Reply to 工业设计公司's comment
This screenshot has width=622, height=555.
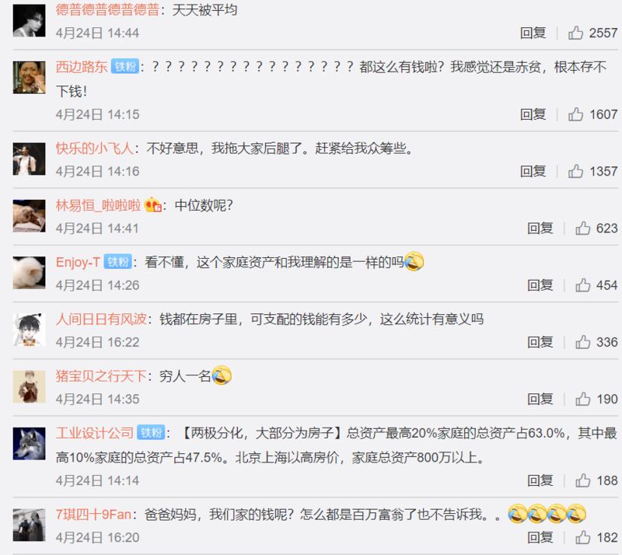tap(540, 481)
